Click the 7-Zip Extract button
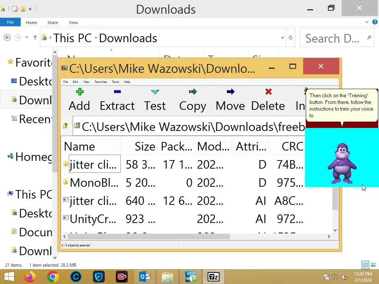The height and width of the screenshot is (284, 379). coord(117,100)
